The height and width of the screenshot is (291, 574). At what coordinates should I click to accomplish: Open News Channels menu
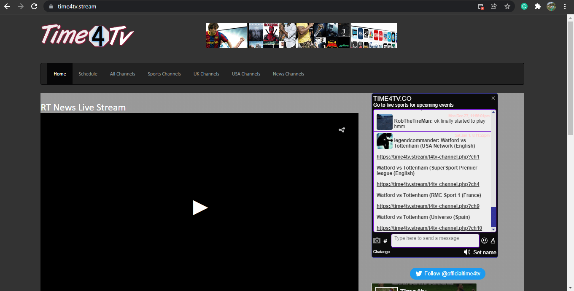click(288, 74)
